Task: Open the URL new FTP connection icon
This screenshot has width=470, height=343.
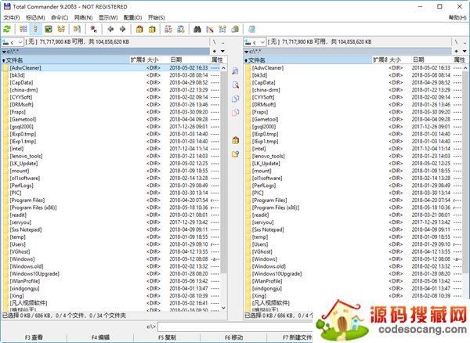Action: (x=181, y=29)
